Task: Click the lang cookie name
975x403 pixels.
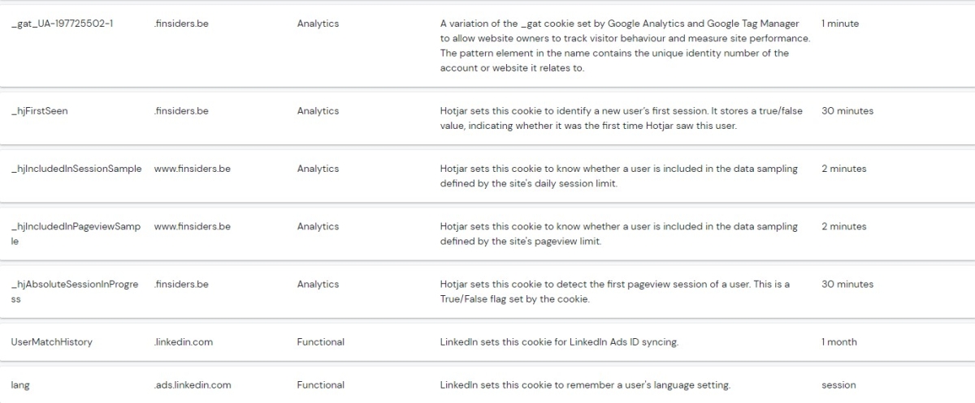Action: (x=20, y=385)
